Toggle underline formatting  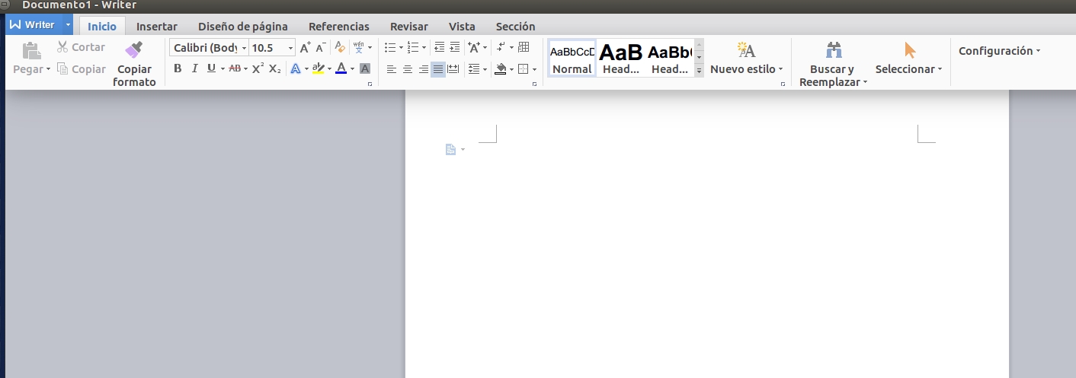click(x=211, y=68)
